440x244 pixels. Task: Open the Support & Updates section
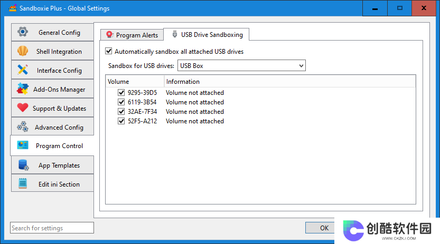point(52,108)
